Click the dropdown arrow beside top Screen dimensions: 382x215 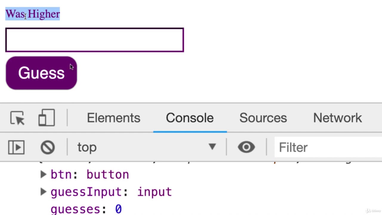point(212,147)
